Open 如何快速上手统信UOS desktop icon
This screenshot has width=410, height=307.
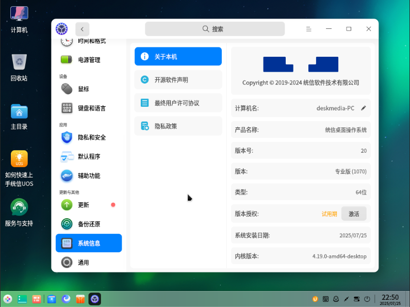pos(19,168)
